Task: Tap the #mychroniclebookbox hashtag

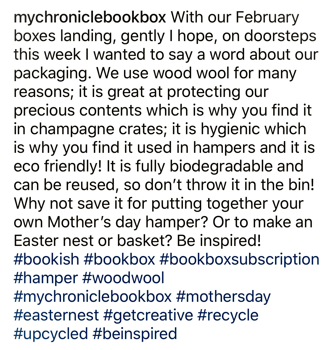Action: (x=93, y=296)
